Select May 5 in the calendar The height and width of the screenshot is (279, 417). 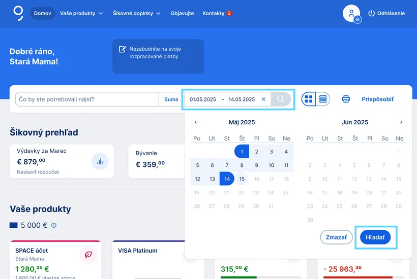[x=197, y=165]
